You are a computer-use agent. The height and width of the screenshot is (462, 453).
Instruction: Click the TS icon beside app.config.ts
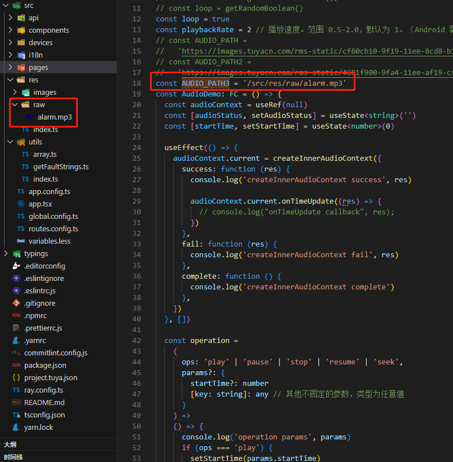[x=21, y=192]
